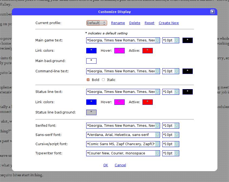The image size is (229, 182).
Task: Choose main text link color swatch
Action: point(91,51)
